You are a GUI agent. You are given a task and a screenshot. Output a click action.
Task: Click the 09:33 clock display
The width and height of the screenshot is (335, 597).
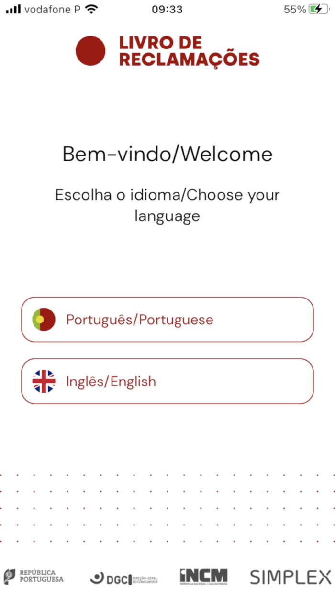[x=168, y=9]
